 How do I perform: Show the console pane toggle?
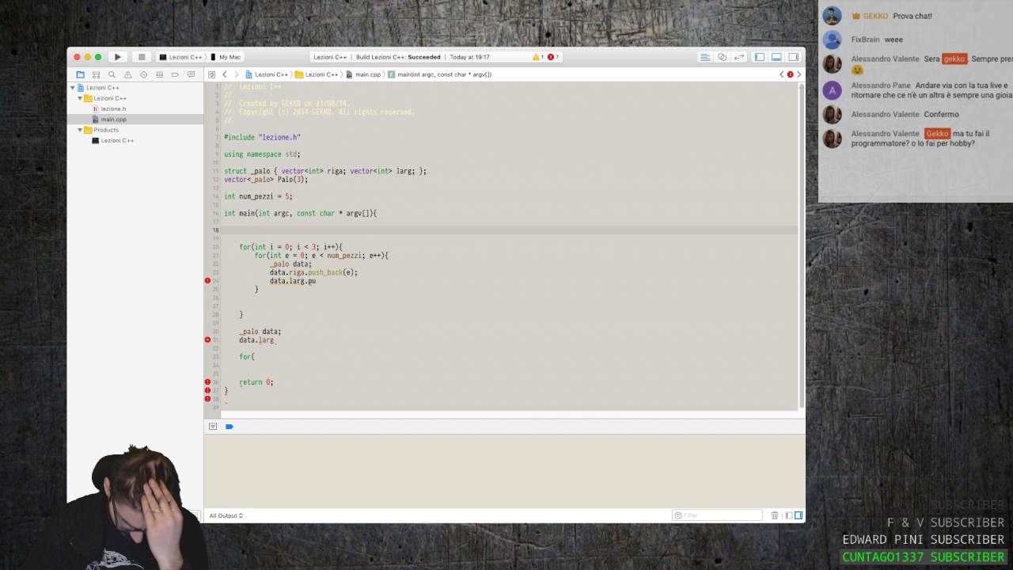799,515
